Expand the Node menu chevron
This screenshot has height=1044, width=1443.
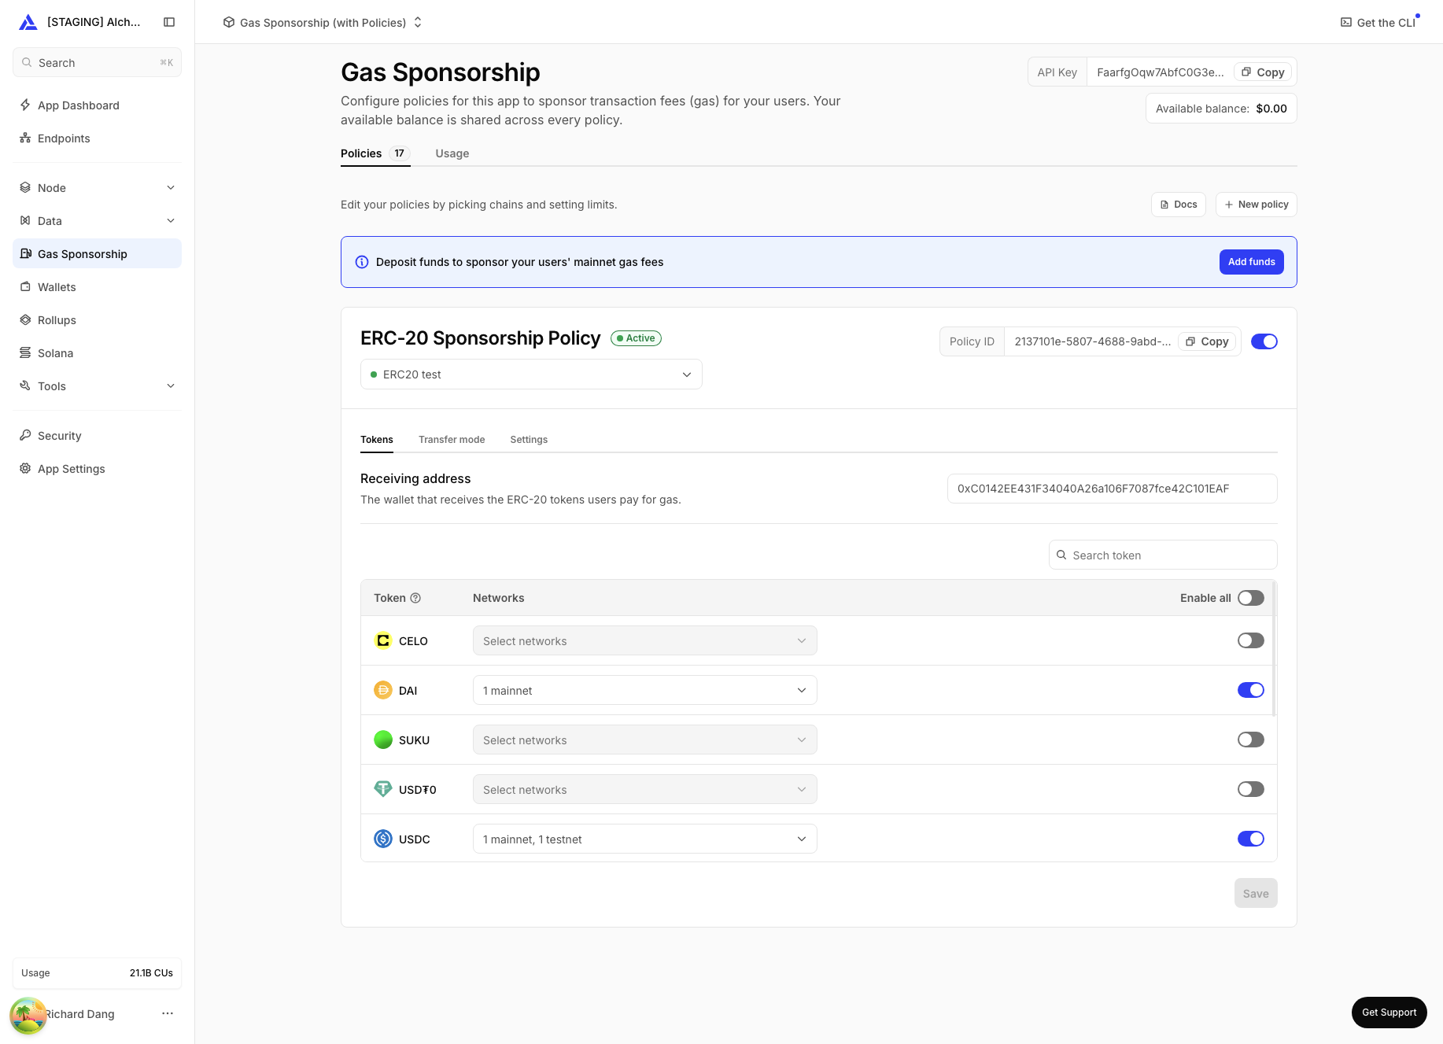pyautogui.click(x=171, y=187)
